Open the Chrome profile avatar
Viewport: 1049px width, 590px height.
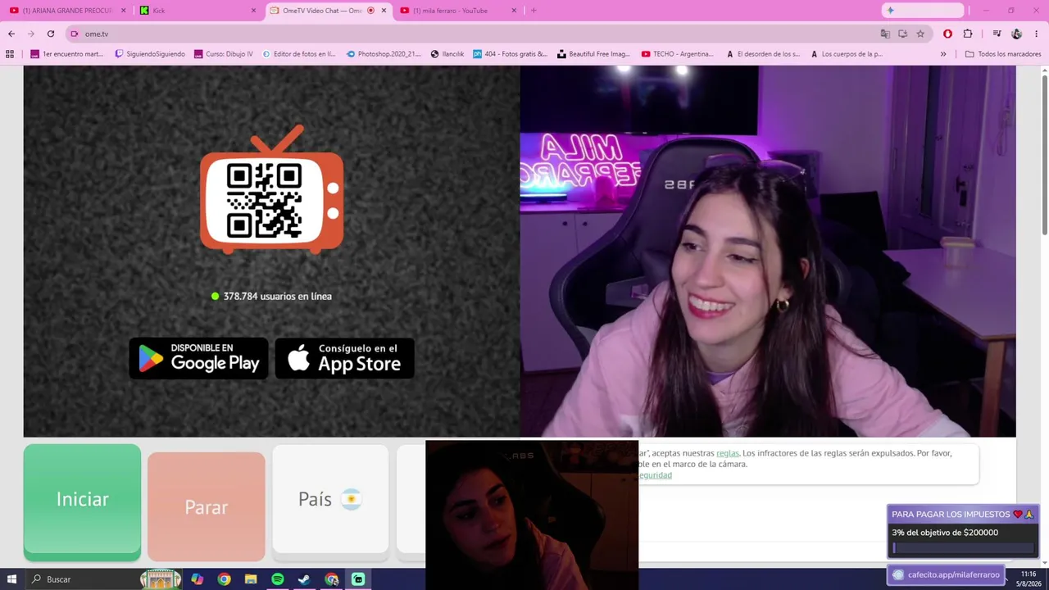coord(1017,34)
